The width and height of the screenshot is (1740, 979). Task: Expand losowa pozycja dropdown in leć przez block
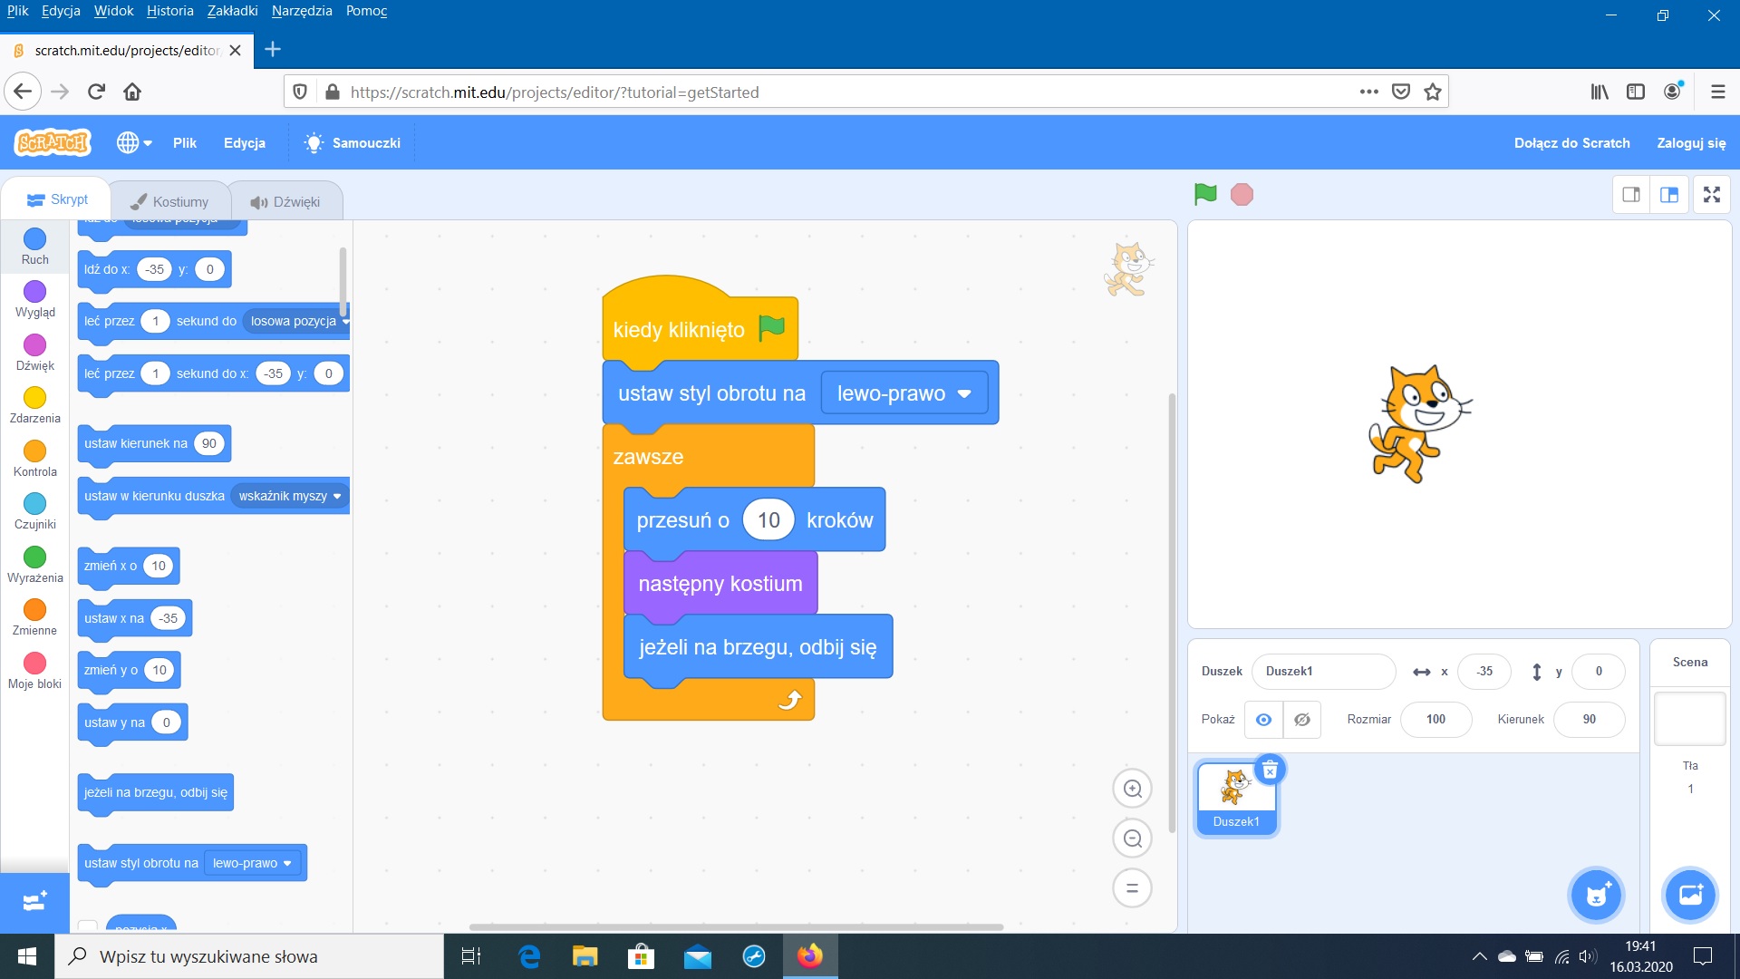(297, 321)
